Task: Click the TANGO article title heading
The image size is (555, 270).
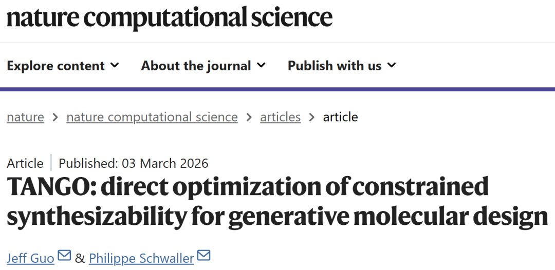Action: 276,202
